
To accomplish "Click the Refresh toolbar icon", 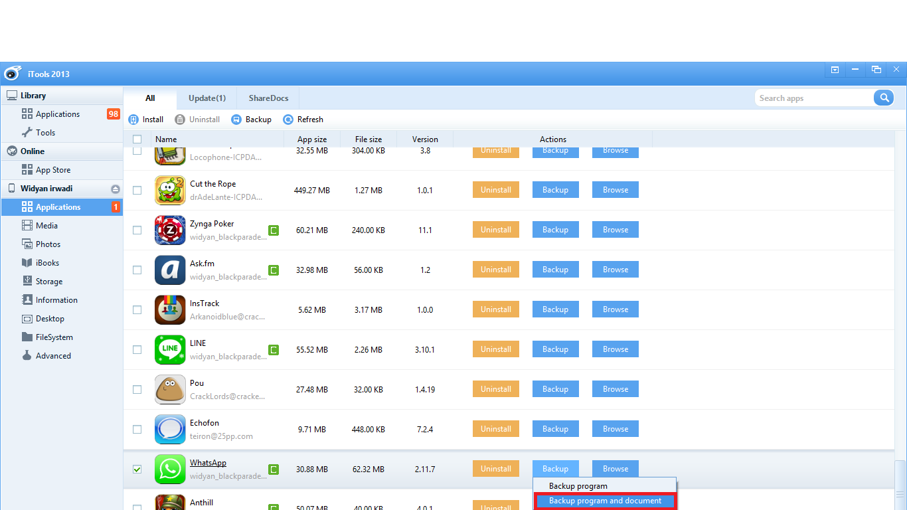I will (288, 120).
